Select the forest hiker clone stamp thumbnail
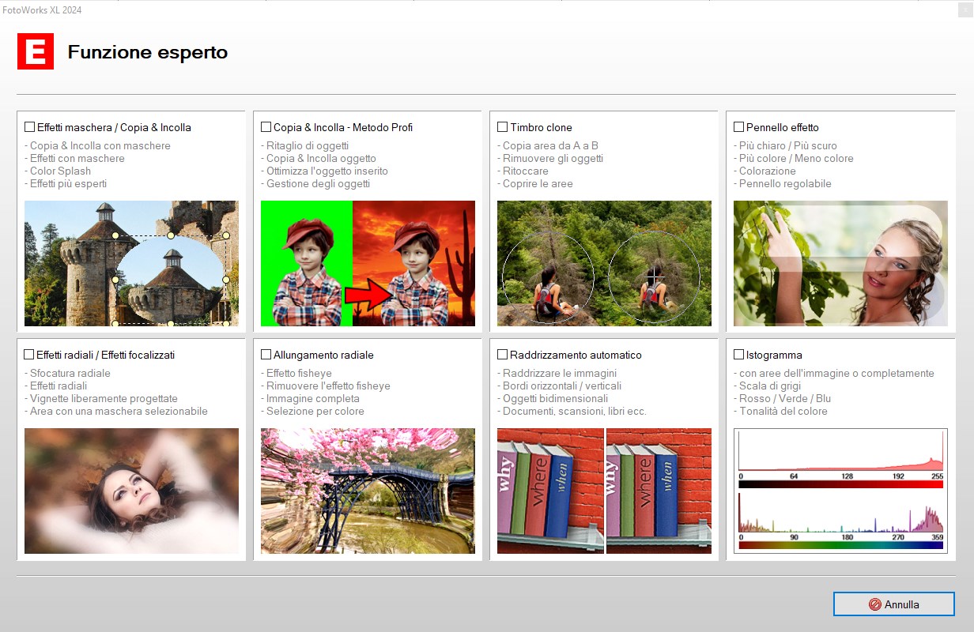 click(604, 263)
